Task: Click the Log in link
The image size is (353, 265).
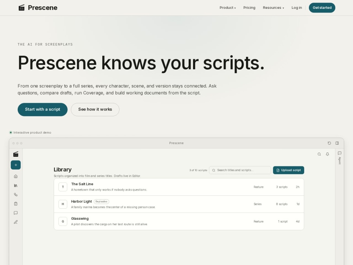Action: pos(296,8)
